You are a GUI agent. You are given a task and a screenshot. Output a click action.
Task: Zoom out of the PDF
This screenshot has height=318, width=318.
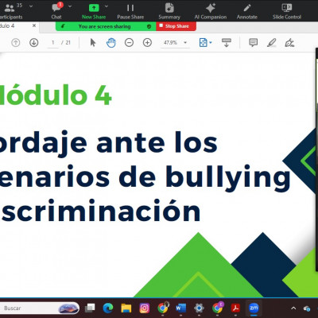(129, 42)
